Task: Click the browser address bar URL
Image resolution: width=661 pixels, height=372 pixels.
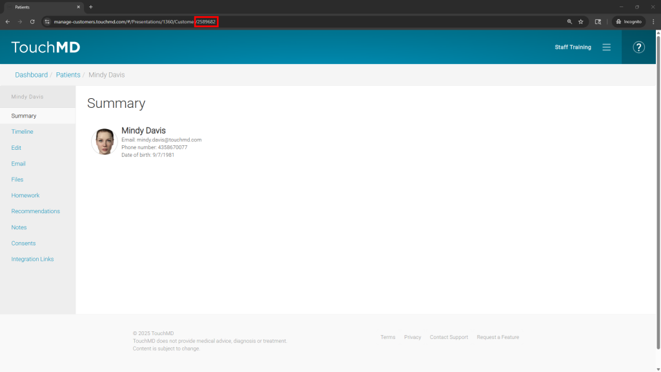Action: click(129, 21)
